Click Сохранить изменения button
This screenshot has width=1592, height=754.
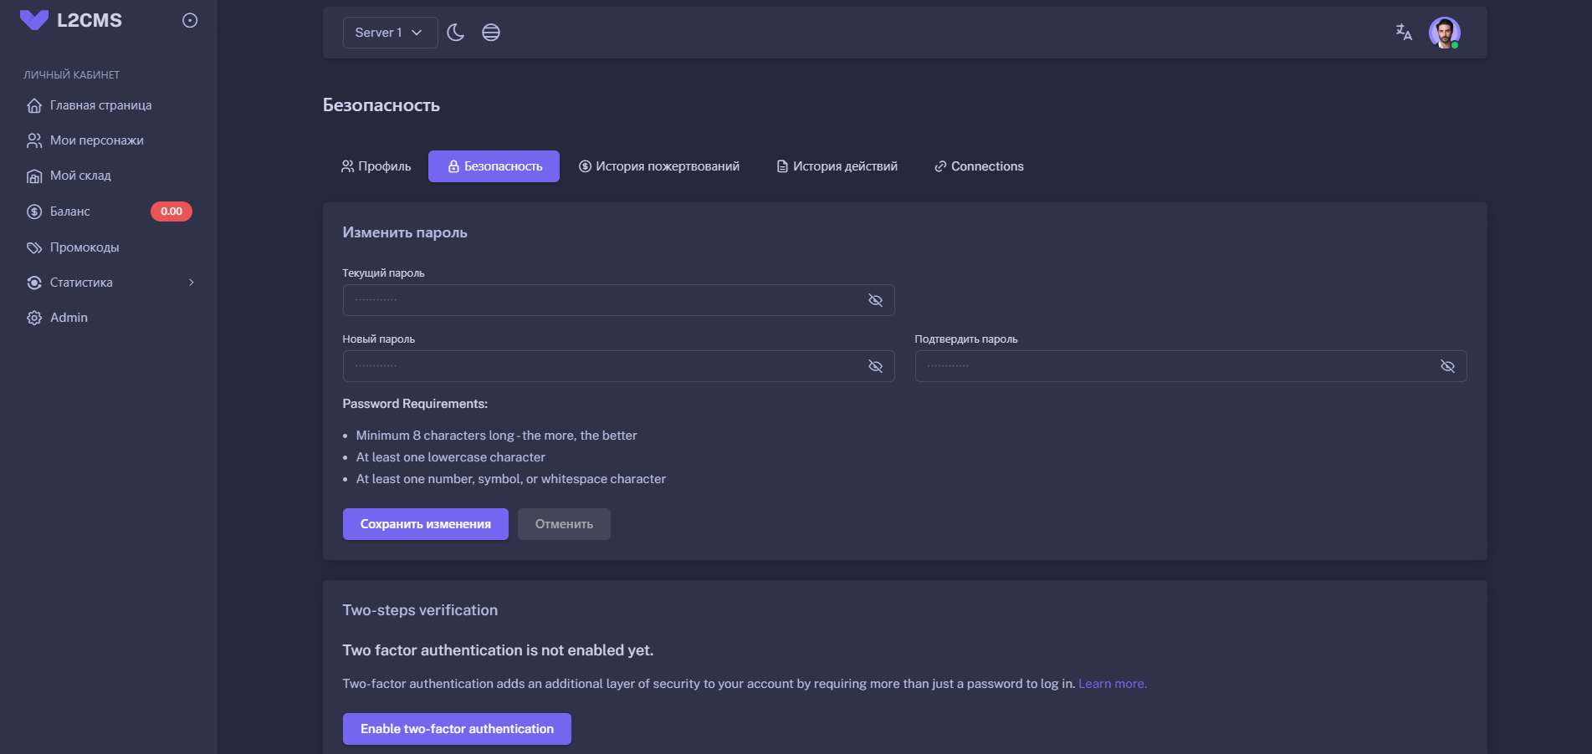(426, 524)
